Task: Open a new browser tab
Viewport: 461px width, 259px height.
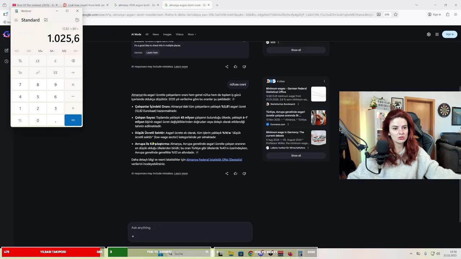Action: (217, 5)
